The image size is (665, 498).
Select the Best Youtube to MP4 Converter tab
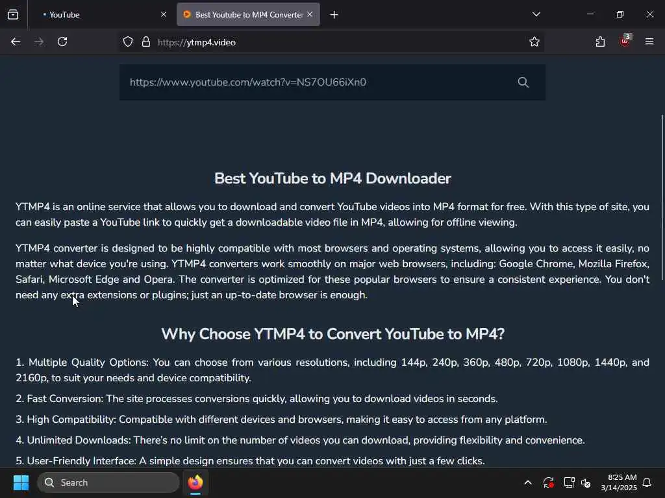[x=248, y=14]
